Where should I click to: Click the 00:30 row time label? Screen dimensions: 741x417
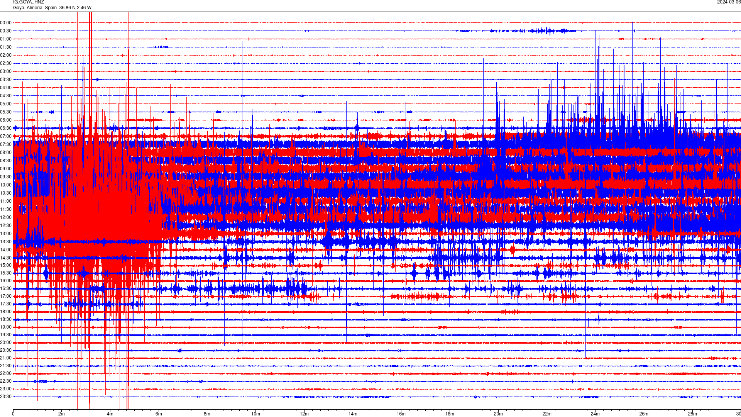point(6,31)
